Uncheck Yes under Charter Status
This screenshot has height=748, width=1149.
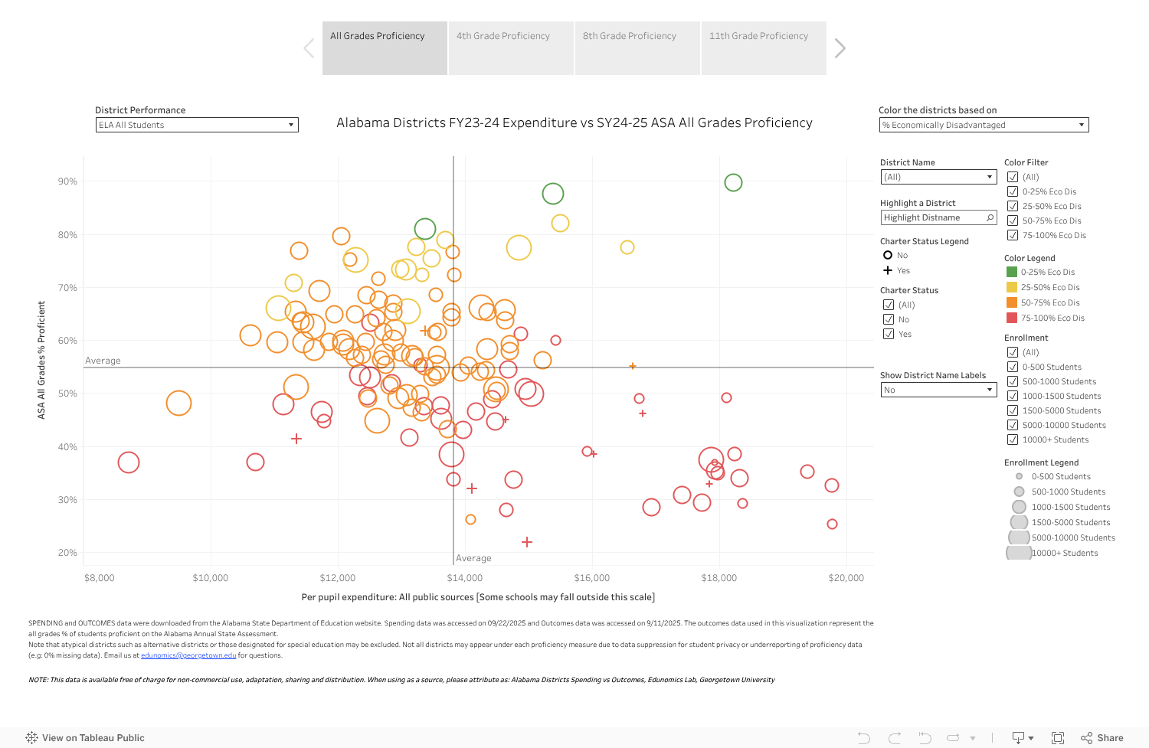889,333
